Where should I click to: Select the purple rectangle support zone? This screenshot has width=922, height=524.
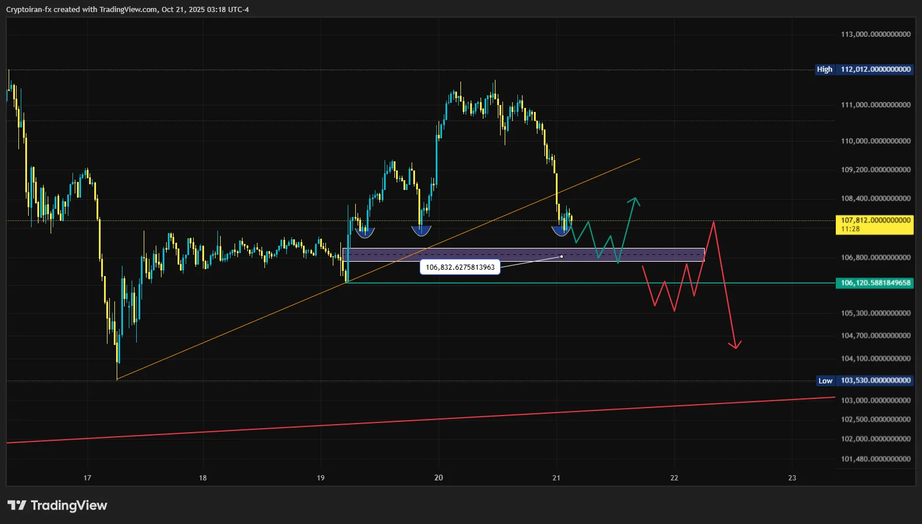coord(632,255)
